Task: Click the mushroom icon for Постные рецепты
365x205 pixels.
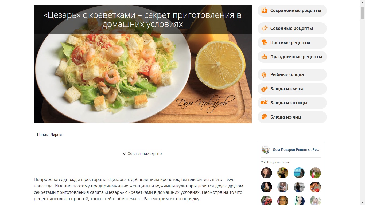Action: (264, 42)
